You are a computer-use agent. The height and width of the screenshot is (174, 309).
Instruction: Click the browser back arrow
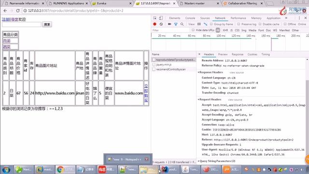coord(5,11)
